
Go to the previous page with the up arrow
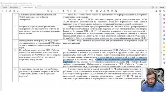[x=48, y=11]
